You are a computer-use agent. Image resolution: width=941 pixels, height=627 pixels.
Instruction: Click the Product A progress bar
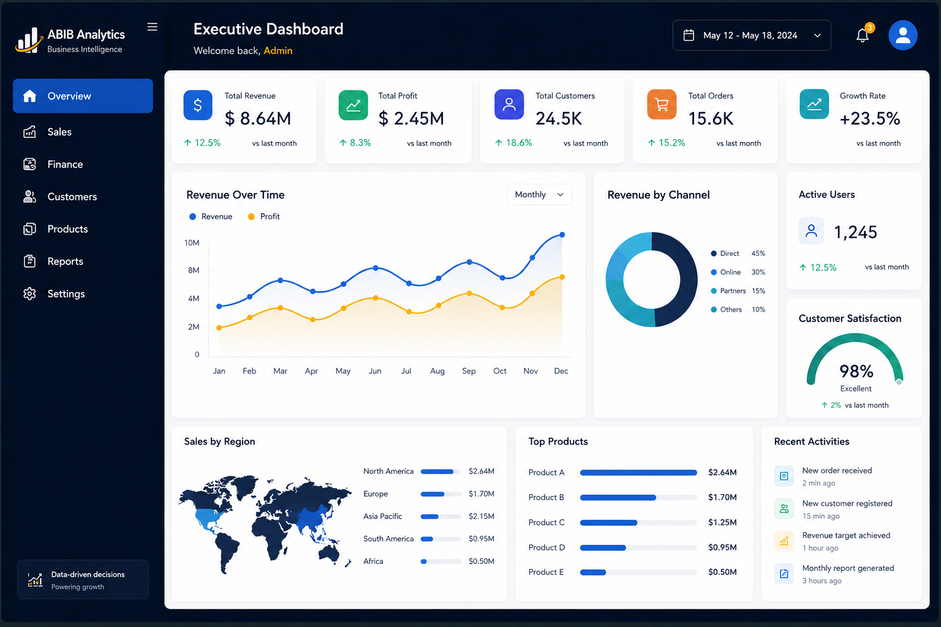click(x=638, y=473)
